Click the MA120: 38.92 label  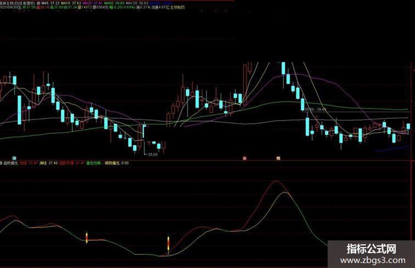tap(137, 3)
